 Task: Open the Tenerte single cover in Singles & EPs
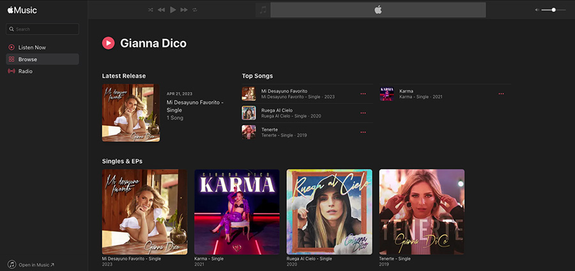[422, 212]
